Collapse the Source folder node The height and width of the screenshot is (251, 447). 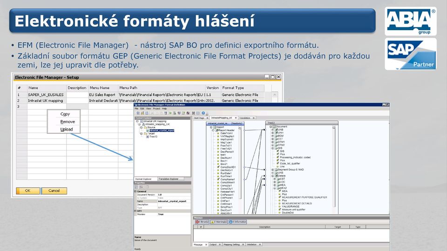coord(142,127)
